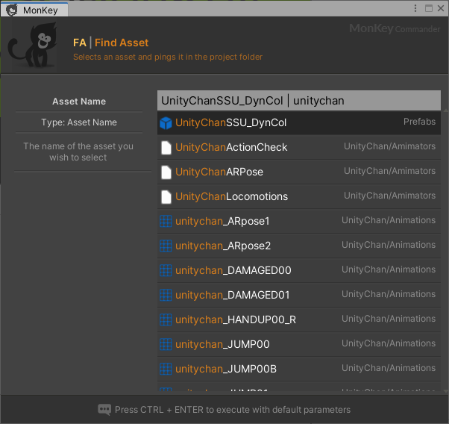
Task: Click the animation grid icon for unitychan_ARpose1
Action: [166, 221]
